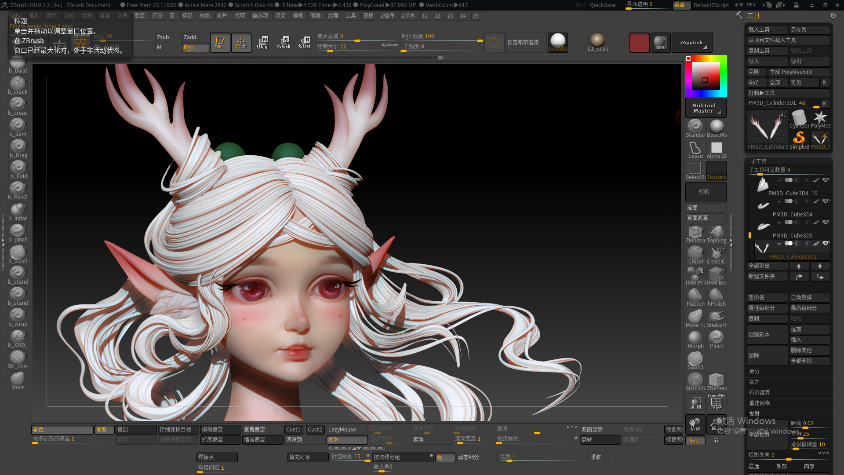Open the 灯光 (Light) menu

pos(157,15)
